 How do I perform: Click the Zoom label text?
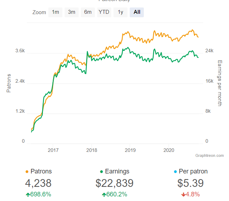click(39, 12)
